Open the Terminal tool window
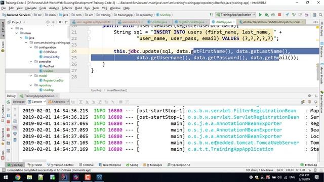The width and height of the screenshot is (324, 182). (x=87, y=165)
